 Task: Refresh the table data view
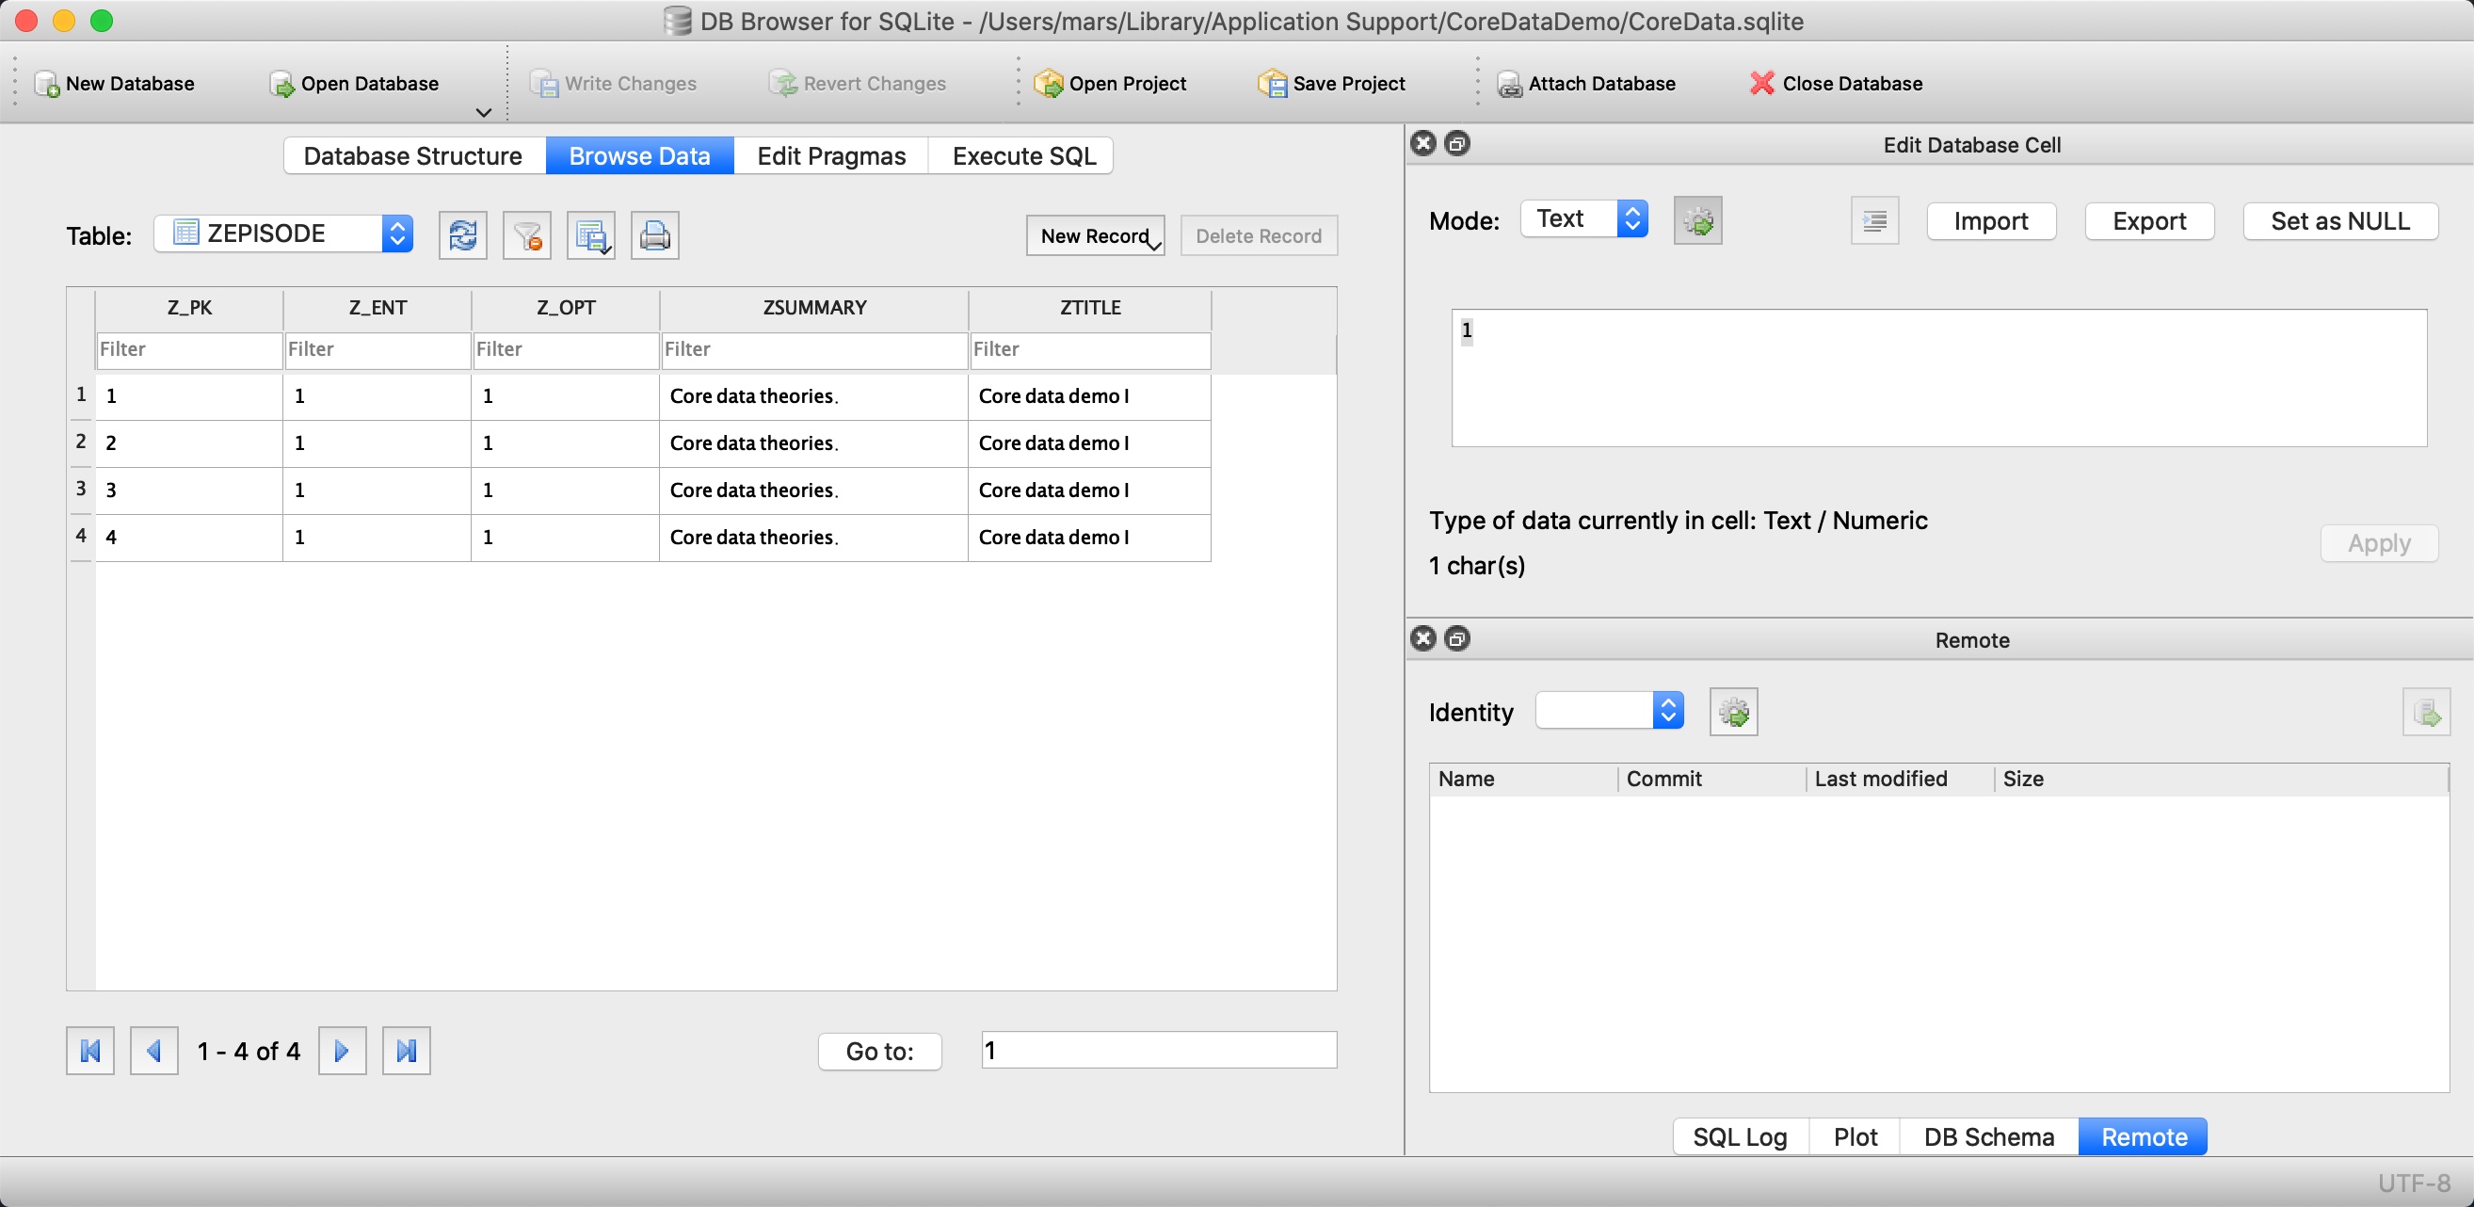[463, 235]
